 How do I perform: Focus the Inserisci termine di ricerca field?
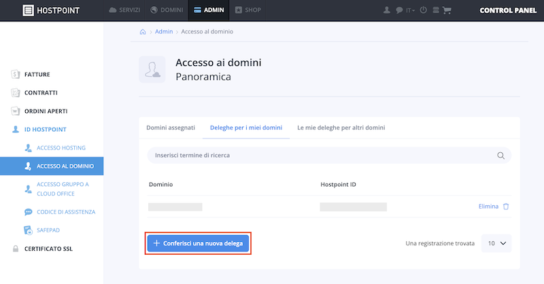(x=329, y=156)
